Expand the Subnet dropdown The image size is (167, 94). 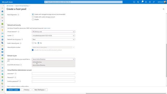pyautogui.click(x=53, y=36)
